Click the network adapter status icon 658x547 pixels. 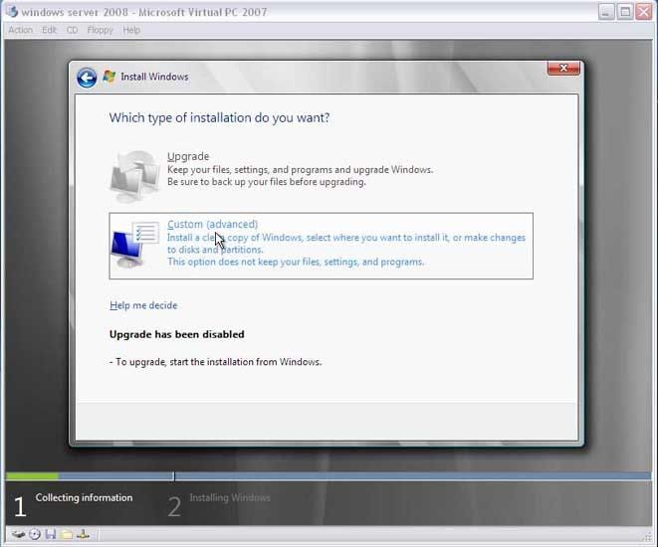click(x=83, y=534)
